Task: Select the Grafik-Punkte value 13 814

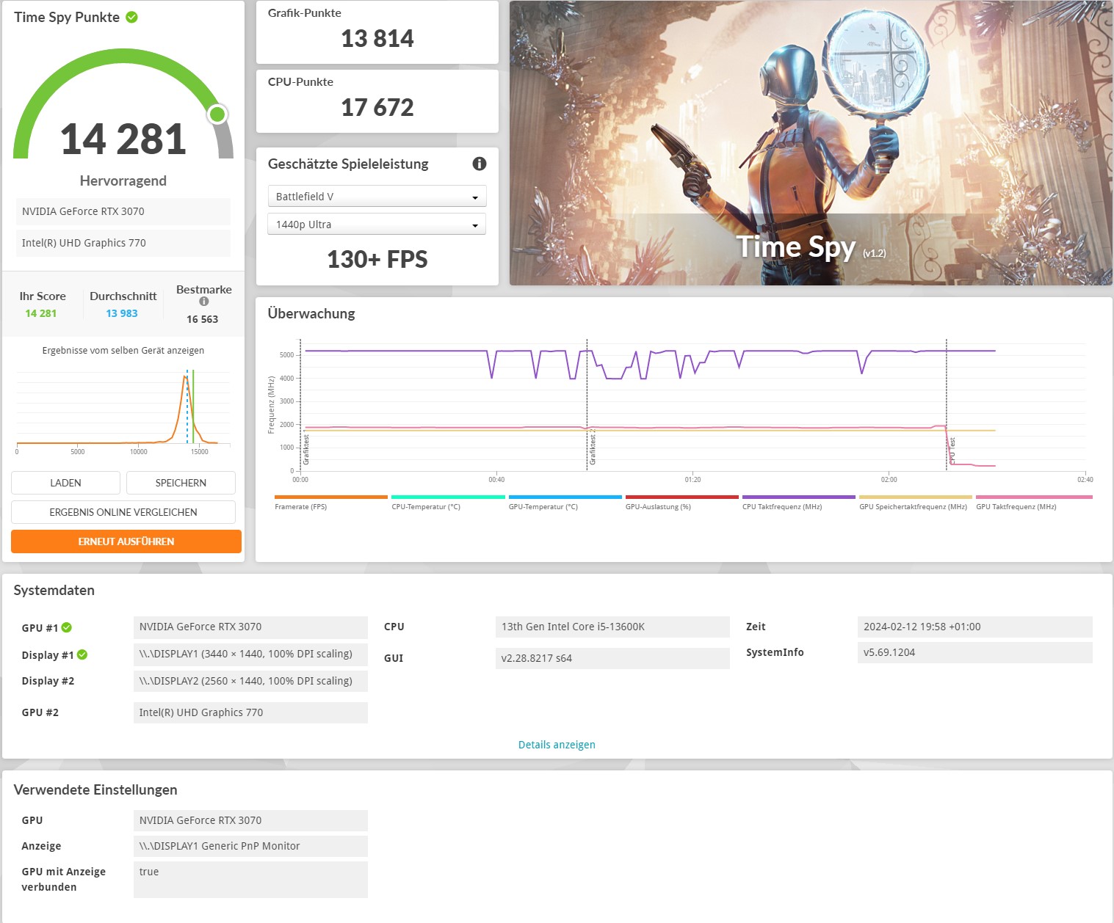Action: pos(377,38)
